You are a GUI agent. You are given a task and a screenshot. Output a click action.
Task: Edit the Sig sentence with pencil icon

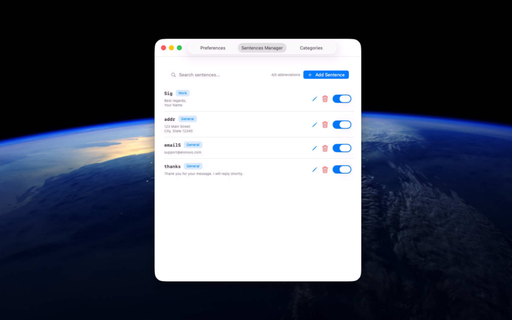315,99
